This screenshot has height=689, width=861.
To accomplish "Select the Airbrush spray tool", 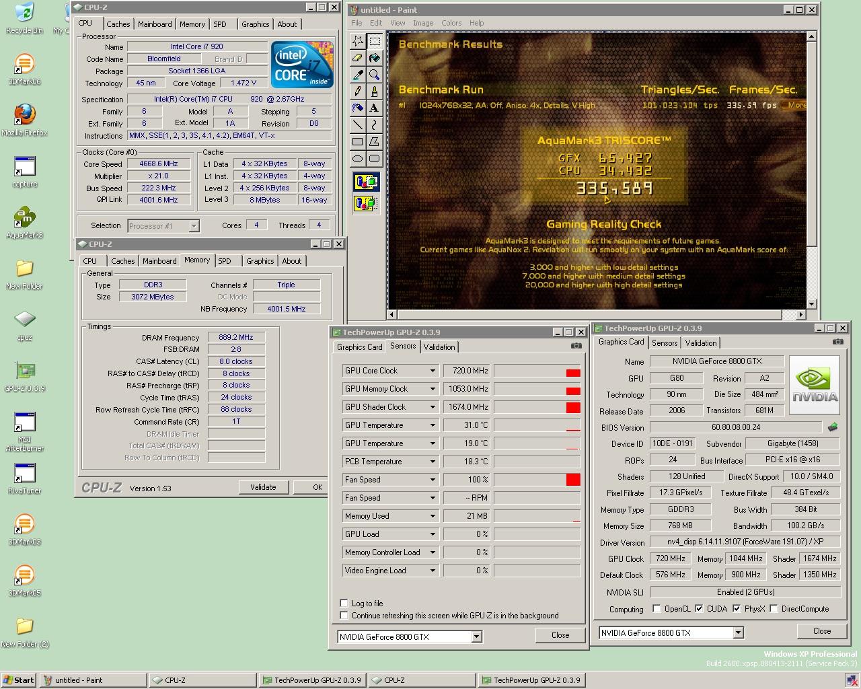I will [x=358, y=108].
